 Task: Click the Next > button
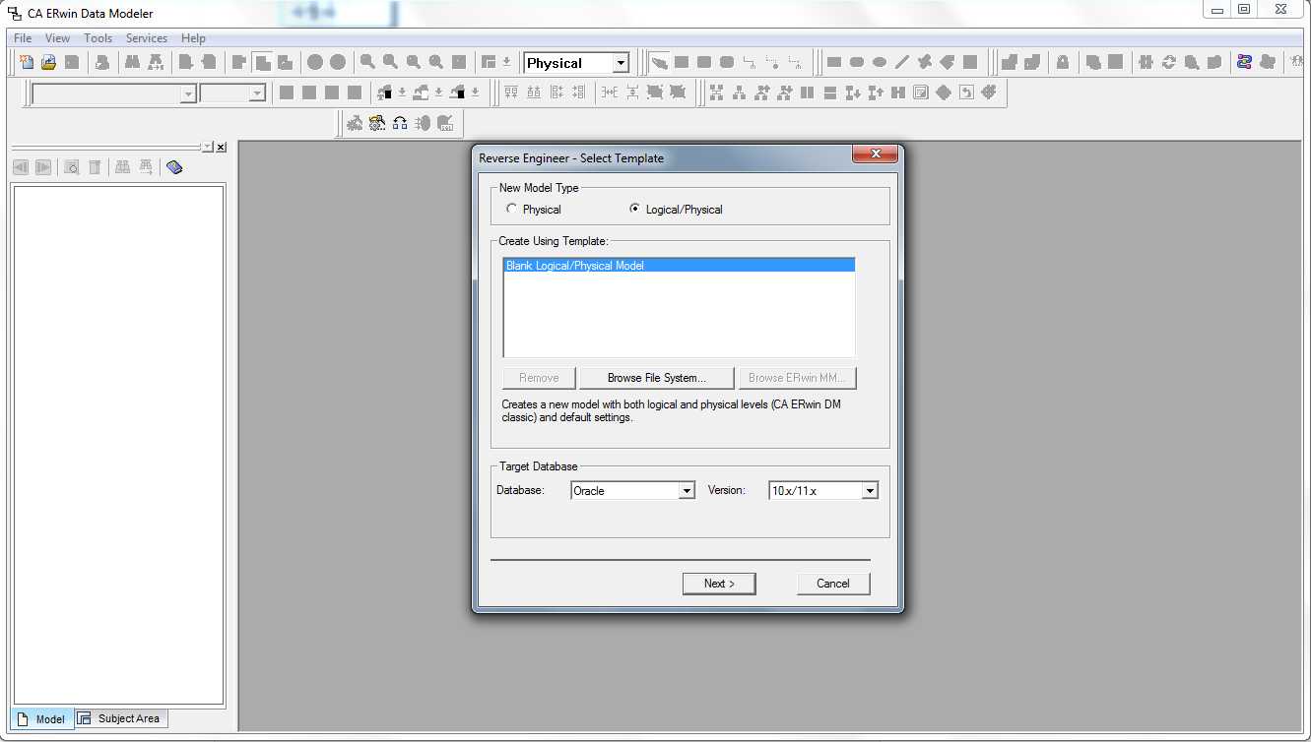pos(719,584)
